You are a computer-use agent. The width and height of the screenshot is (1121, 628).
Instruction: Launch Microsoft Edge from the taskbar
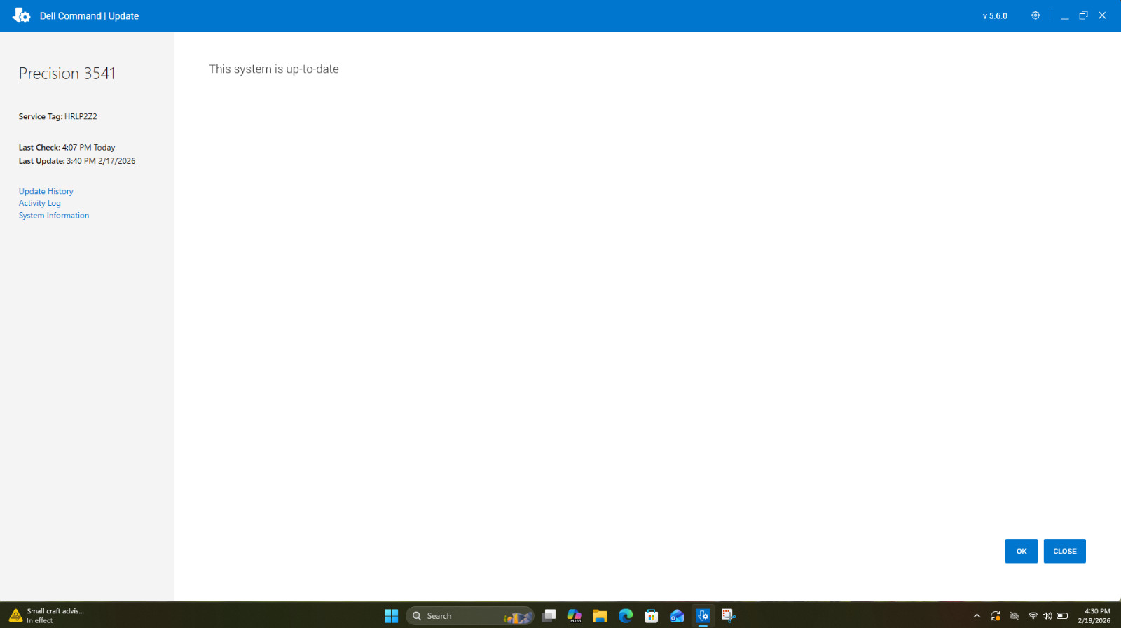[626, 616]
